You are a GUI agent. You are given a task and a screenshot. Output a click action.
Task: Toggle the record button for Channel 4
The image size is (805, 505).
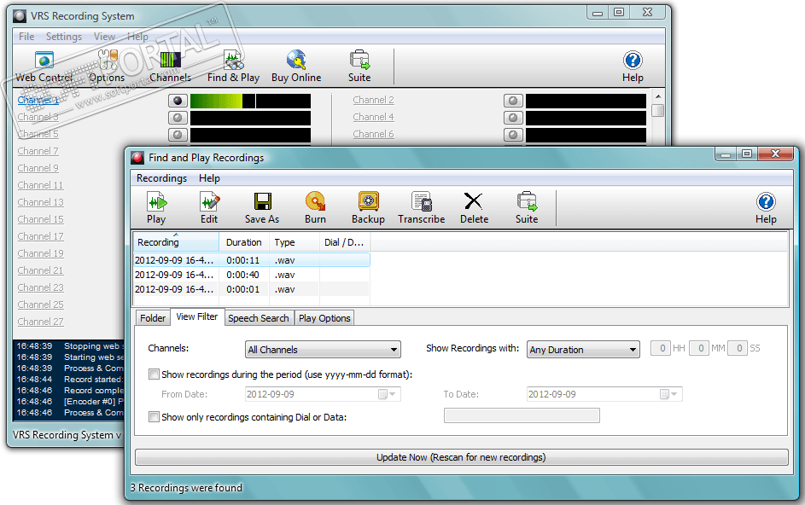513,118
